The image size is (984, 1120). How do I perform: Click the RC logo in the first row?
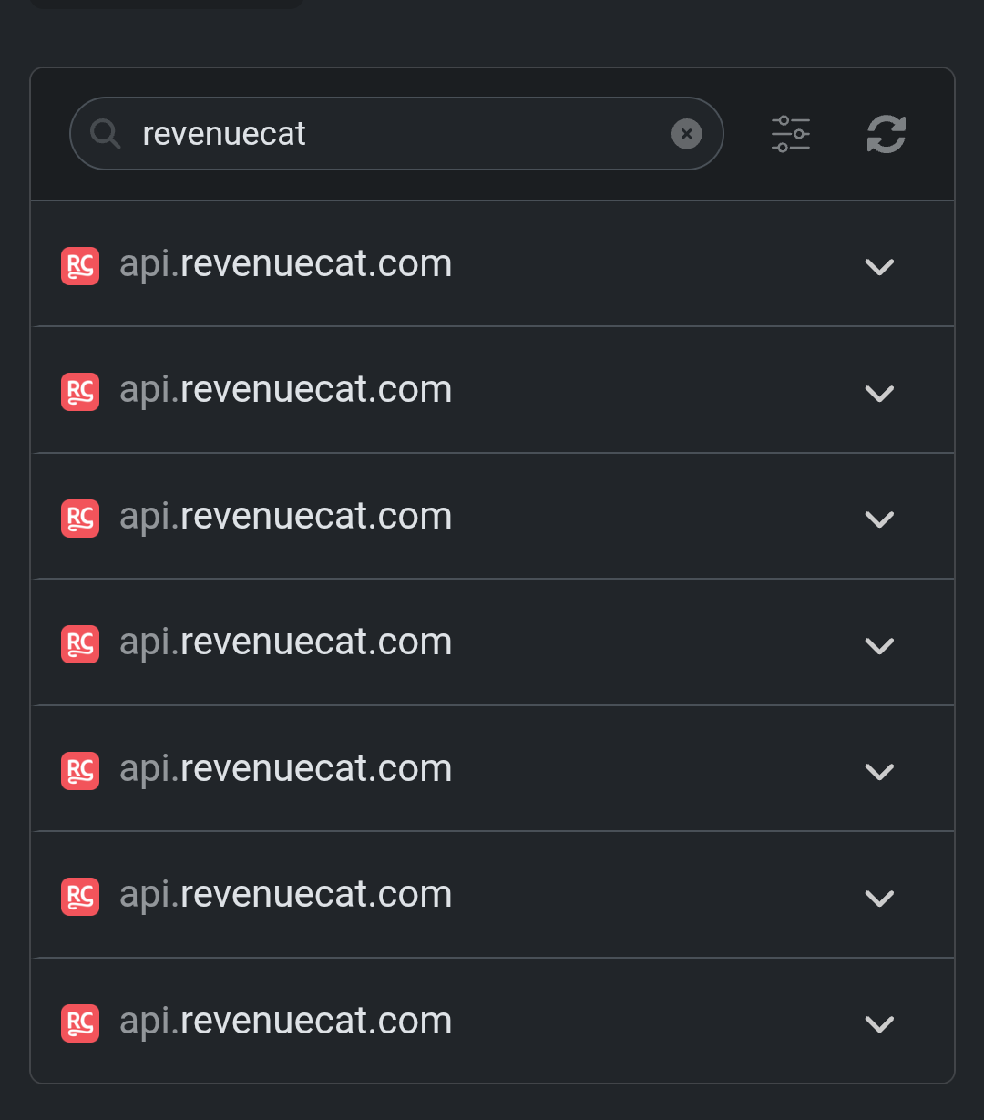click(x=80, y=266)
